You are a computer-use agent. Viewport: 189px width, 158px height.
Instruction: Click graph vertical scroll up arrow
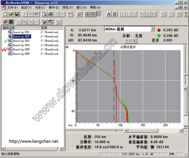tap(185, 89)
